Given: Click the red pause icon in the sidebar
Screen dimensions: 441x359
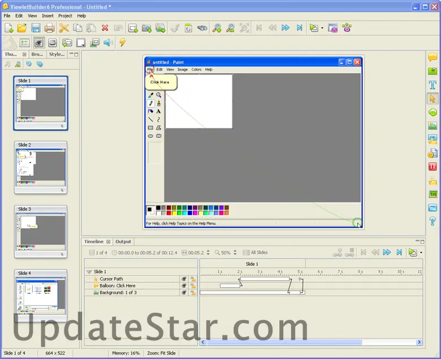Looking at the screenshot, I should coord(433,167).
